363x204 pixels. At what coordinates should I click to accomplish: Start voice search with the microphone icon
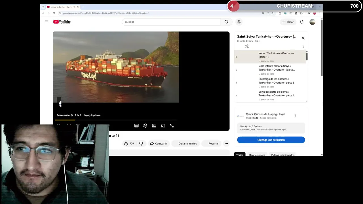point(239,22)
